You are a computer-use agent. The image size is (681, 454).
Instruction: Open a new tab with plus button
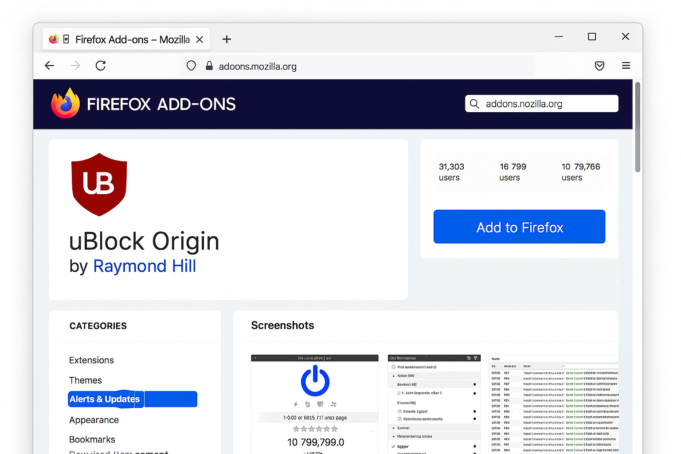point(227,39)
